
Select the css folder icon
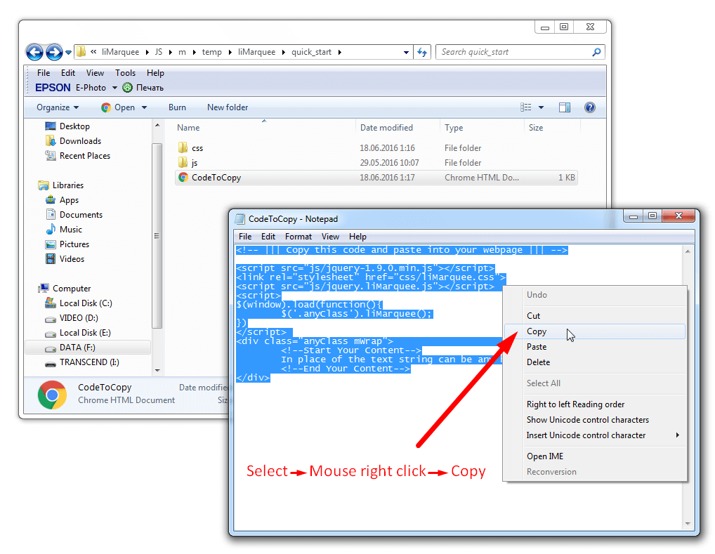pyautogui.click(x=183, y=147)
